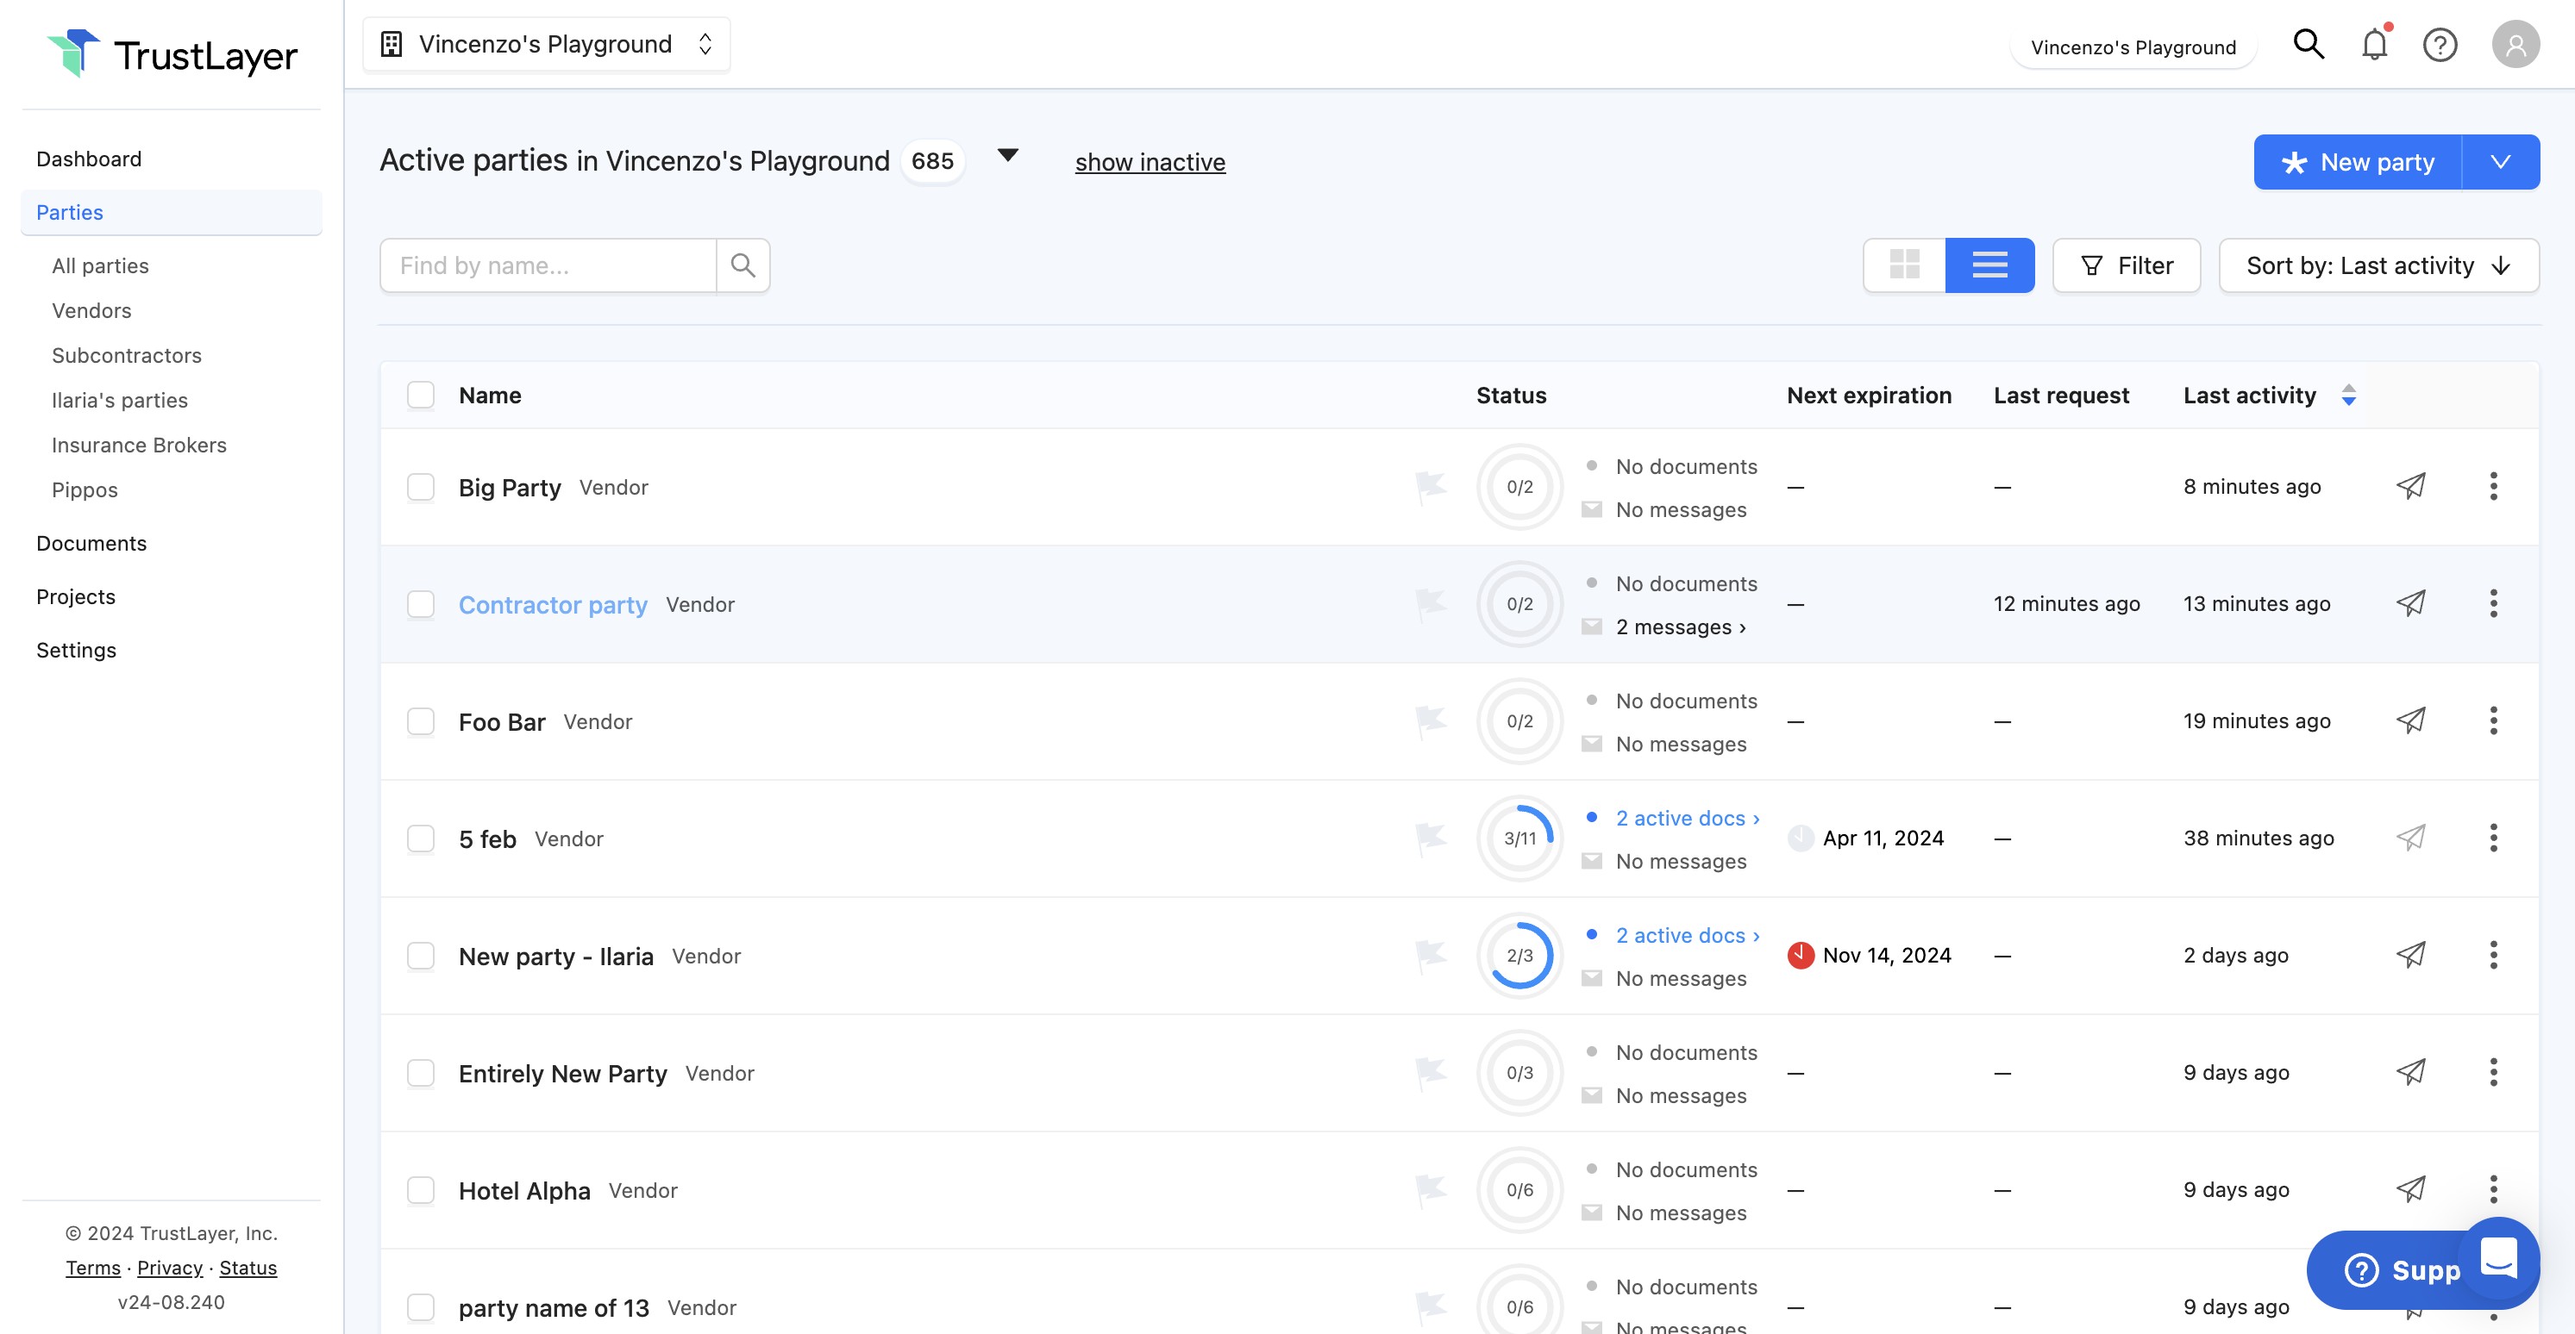Click show inactive link
Image resolution: width=2575 pixels, height=1334 pixels.
(1150, 162)
